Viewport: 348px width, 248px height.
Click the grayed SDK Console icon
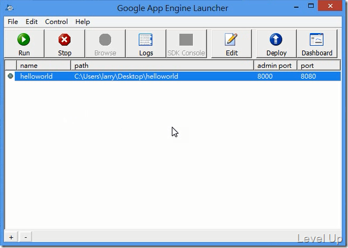[x=186, y=40]
